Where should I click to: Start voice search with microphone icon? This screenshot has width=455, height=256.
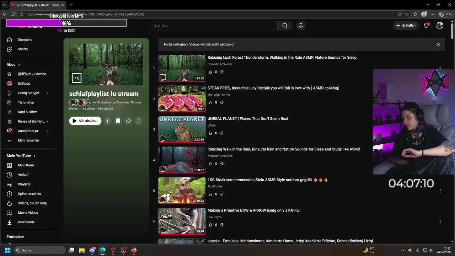[x=301, y=26]
